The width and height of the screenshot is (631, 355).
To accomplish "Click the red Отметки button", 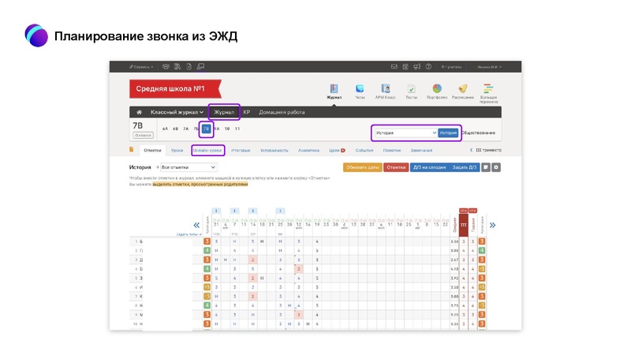I will [396, 167].
